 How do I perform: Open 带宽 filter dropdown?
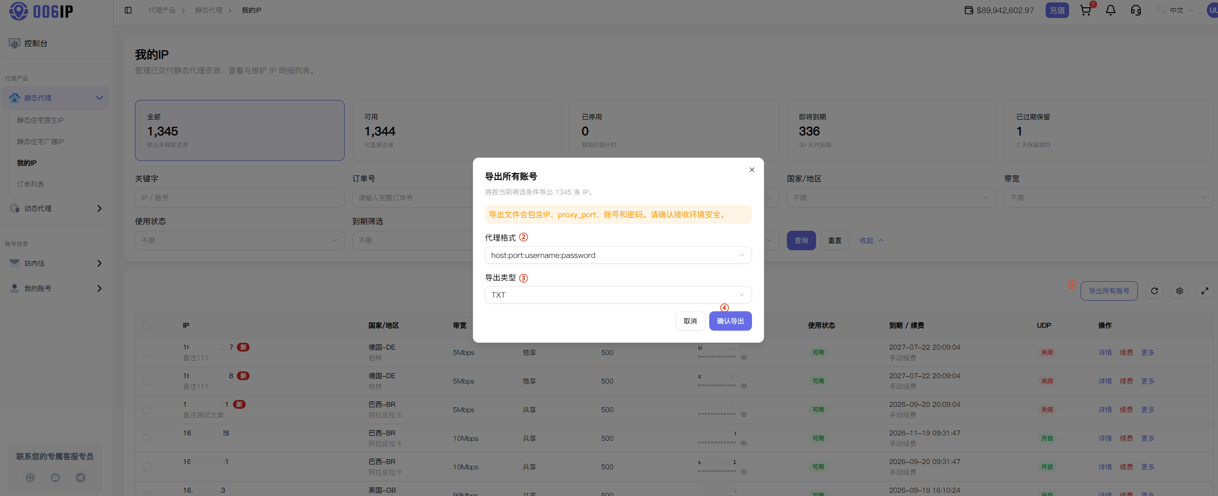pos(1108,198)
